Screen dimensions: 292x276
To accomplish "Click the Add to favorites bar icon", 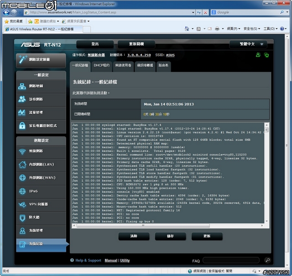I will click(x=30, y=21).
